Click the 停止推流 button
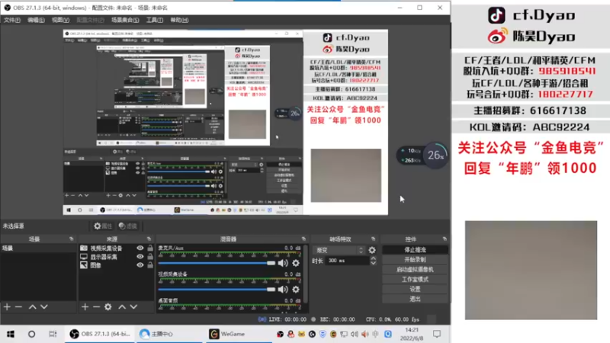The width and height of the screenshot is (610, 343). 415,250
